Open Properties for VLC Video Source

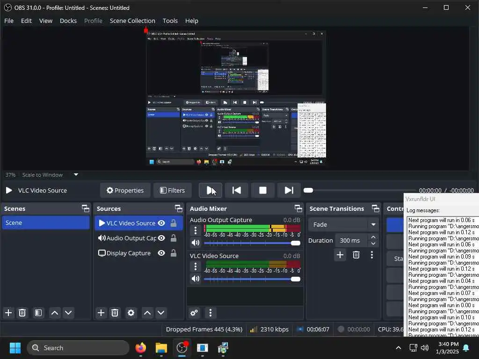[125, 190]
